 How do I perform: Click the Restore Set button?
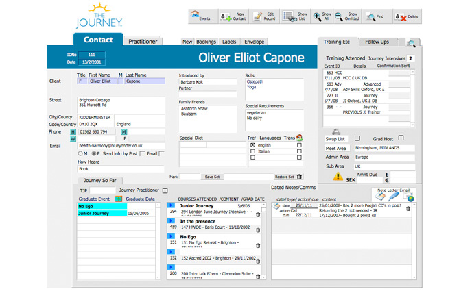285,177
